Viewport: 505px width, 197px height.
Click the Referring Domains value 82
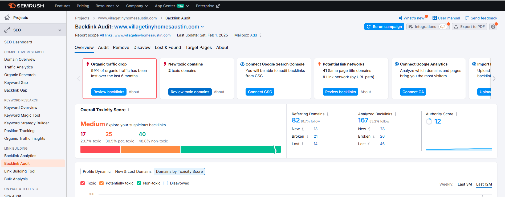[x=296, y=120]
